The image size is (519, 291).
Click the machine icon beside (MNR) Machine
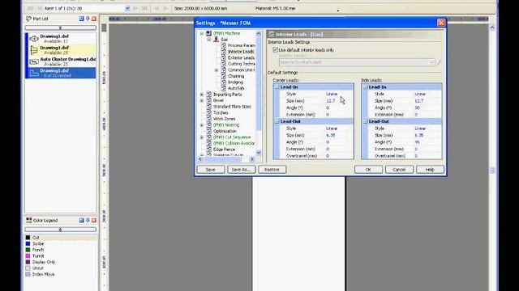pos(208,33)
